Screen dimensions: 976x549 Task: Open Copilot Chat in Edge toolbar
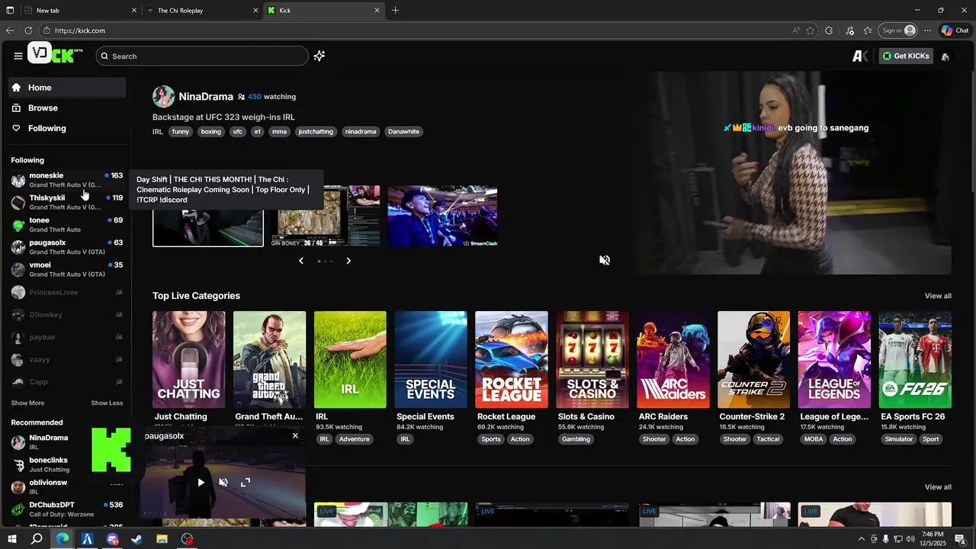coord(955,30)
